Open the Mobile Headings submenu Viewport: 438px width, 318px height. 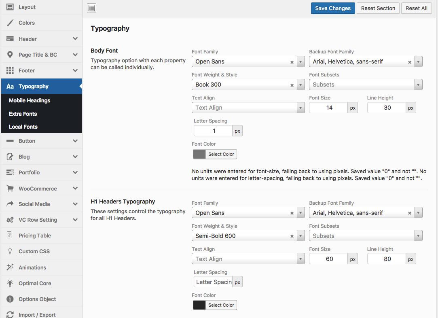tap(30, 100)
